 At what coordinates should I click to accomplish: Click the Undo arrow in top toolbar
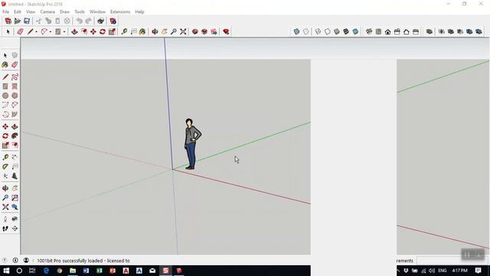pos(80,21)
